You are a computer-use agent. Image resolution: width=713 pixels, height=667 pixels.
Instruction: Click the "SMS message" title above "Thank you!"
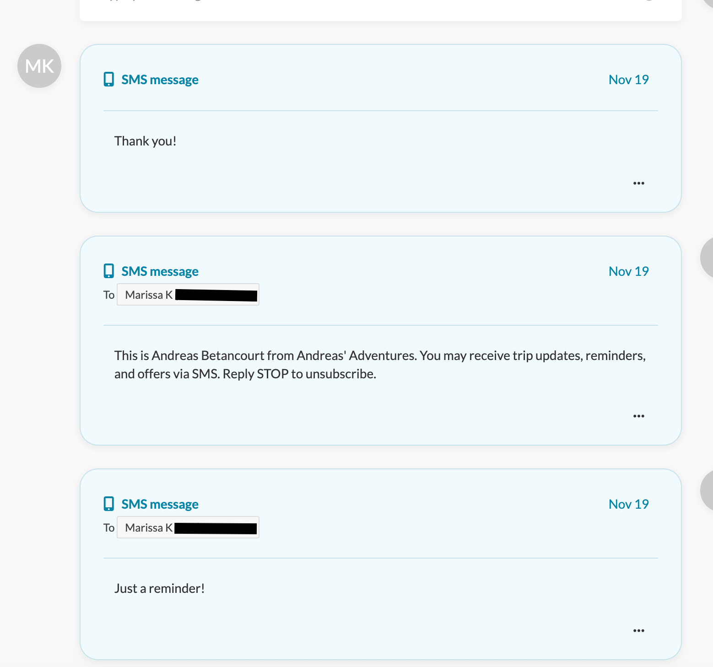point(160,80)
